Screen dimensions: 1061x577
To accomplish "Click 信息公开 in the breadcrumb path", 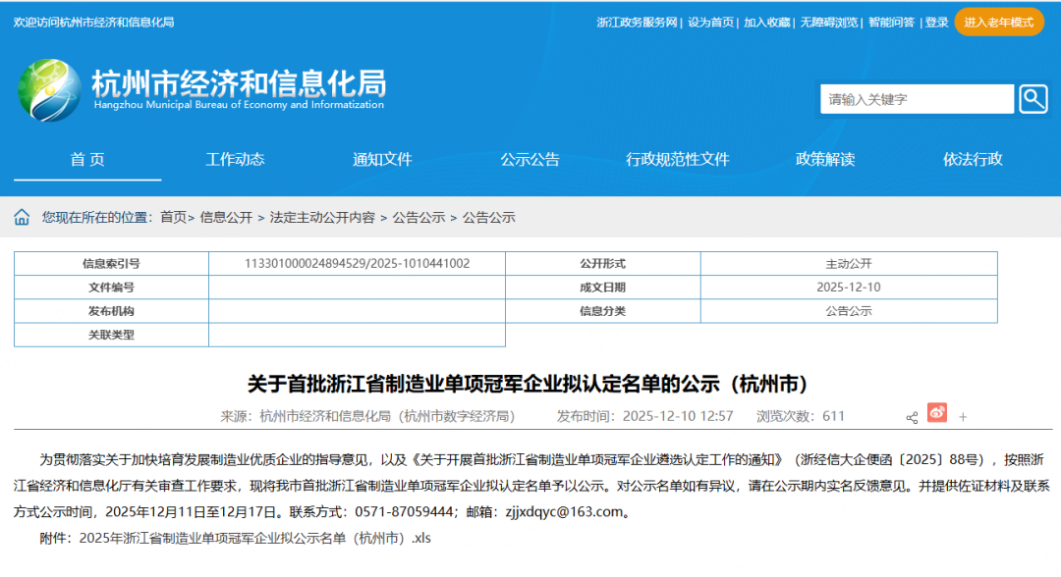I will pyautogui.click(x=226, y=218).
